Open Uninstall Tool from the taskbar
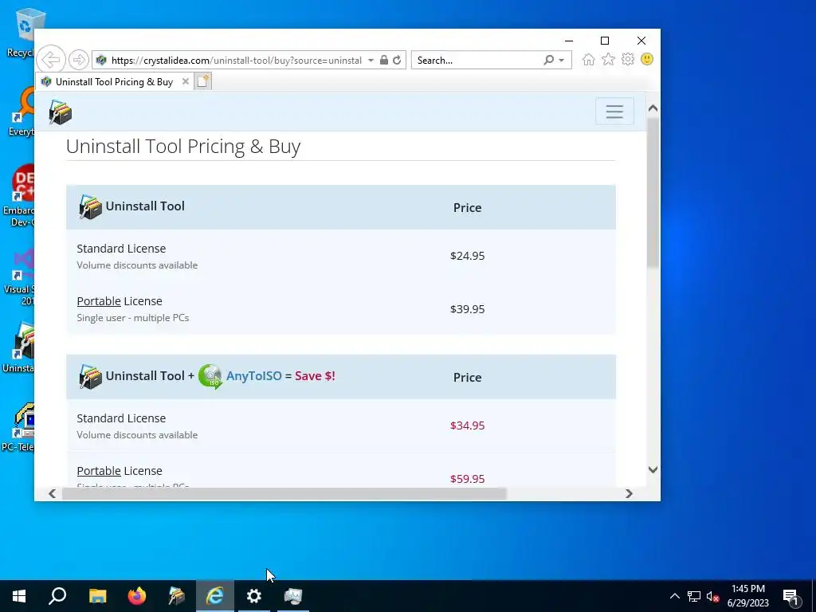Screen dimensions: 816x612 176,596
